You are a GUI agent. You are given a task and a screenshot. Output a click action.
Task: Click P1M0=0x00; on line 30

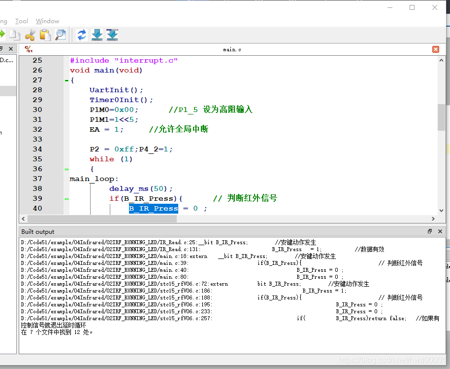point(114,110)
